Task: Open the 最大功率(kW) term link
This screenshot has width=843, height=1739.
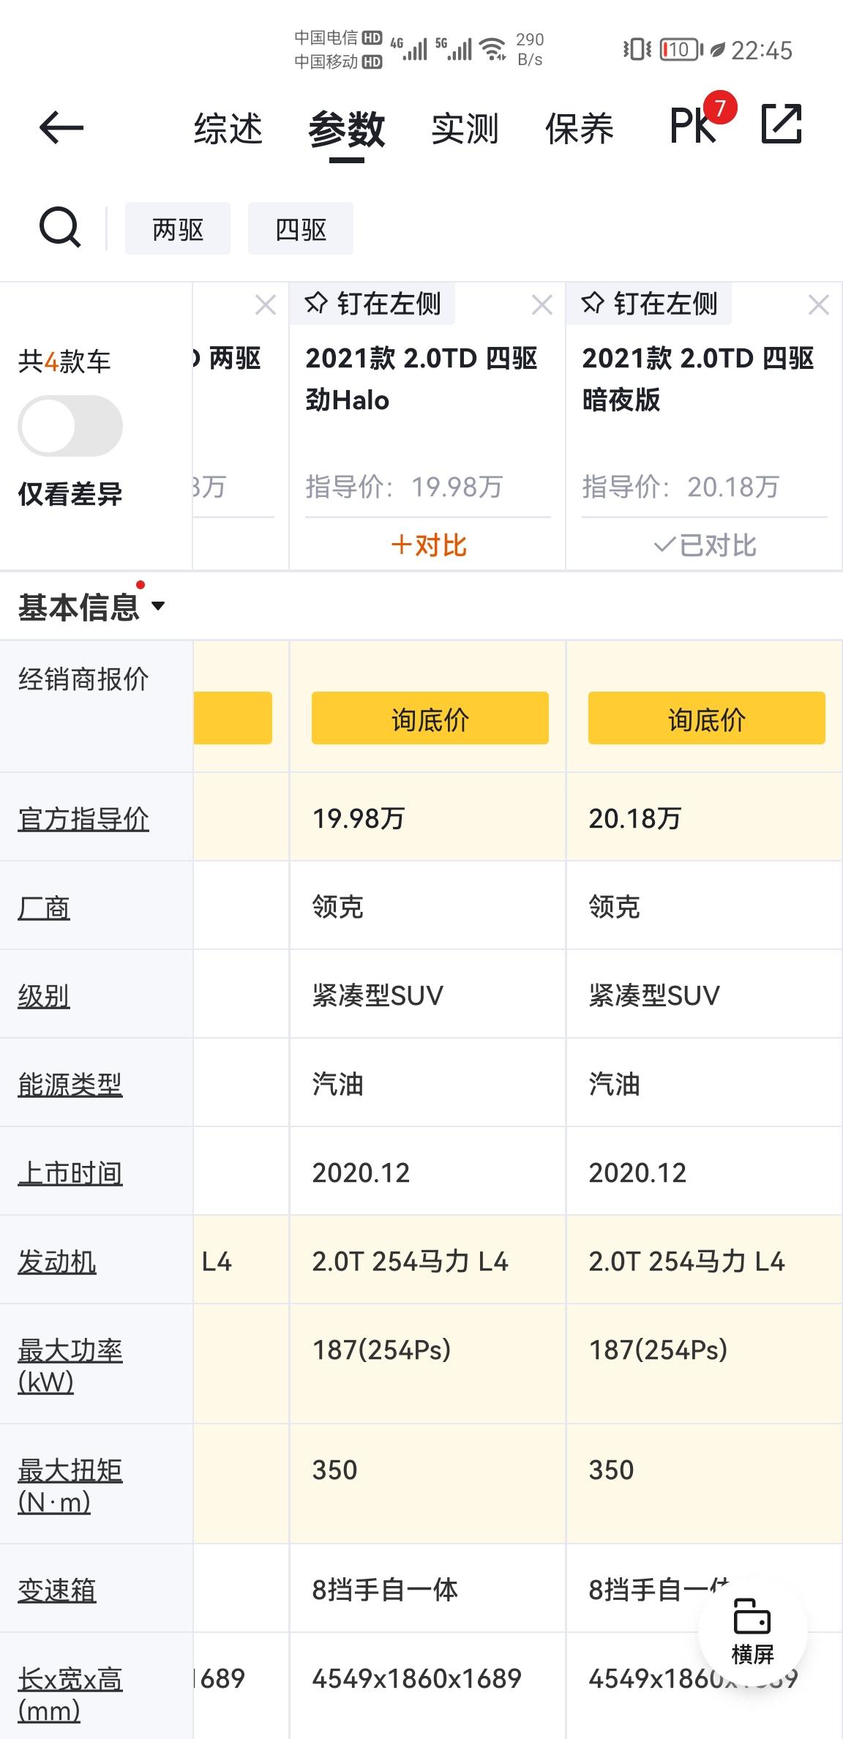Action: [70, 1366]
